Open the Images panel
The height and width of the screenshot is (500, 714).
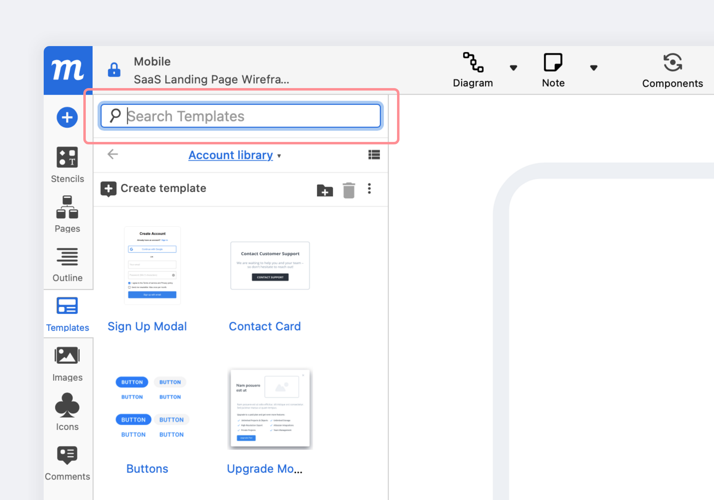coord(67,364)
